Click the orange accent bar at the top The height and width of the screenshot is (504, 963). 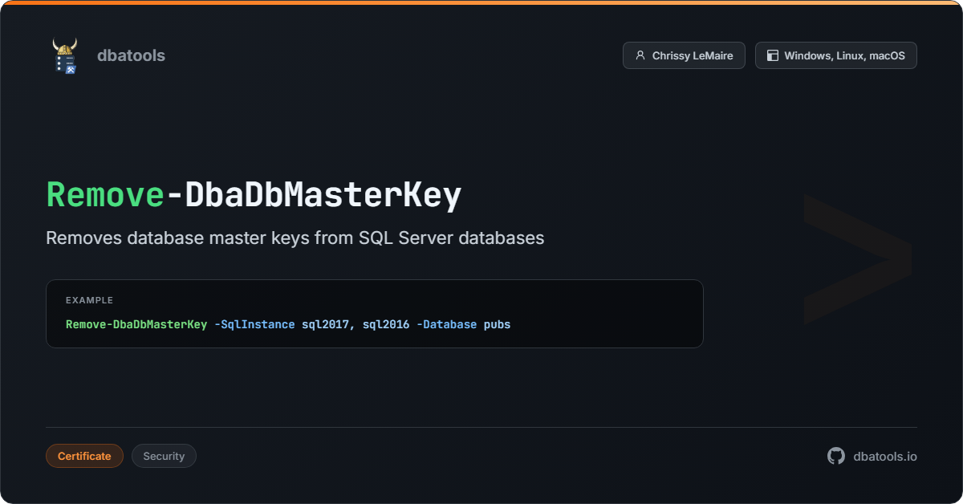point(481,2)
